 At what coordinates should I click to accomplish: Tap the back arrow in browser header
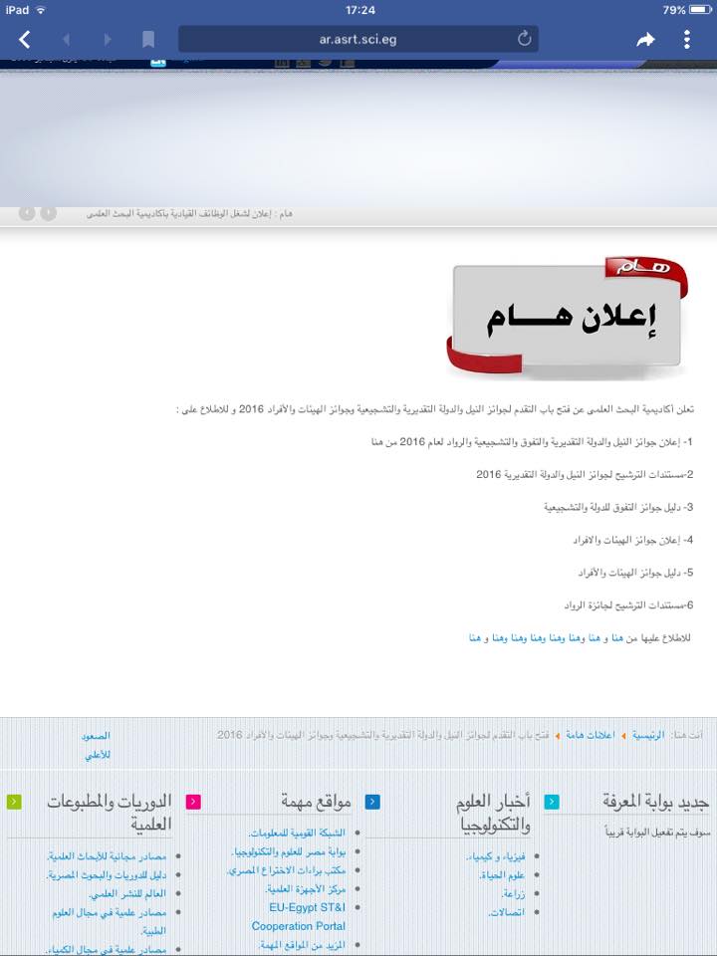click(x=25, y=40)
